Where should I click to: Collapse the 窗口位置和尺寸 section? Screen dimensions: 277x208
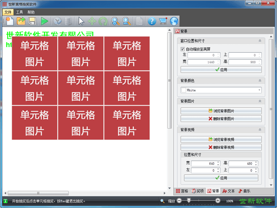click(x=260, y=41)
